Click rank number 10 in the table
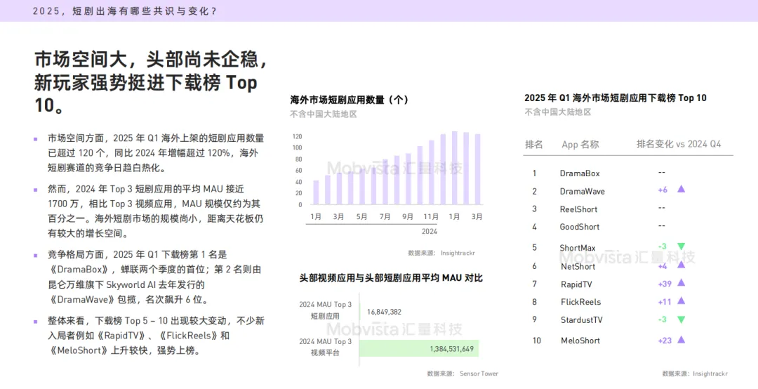Screen dimensions: 758x389 click(537, 341)
